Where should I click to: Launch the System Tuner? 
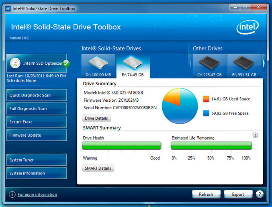click(x=37, y=160)
